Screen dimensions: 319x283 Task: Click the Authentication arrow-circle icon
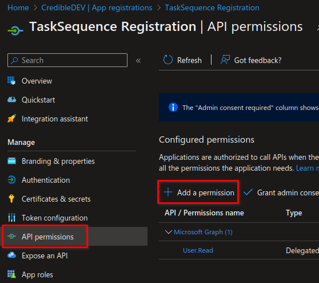tap(11, 180)
